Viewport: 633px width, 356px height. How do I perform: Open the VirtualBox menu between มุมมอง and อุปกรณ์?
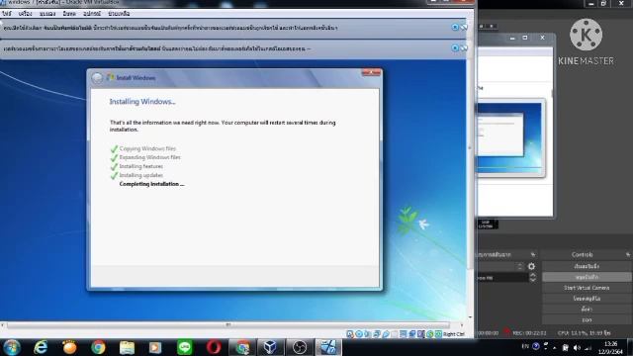(x=69, y=13)
